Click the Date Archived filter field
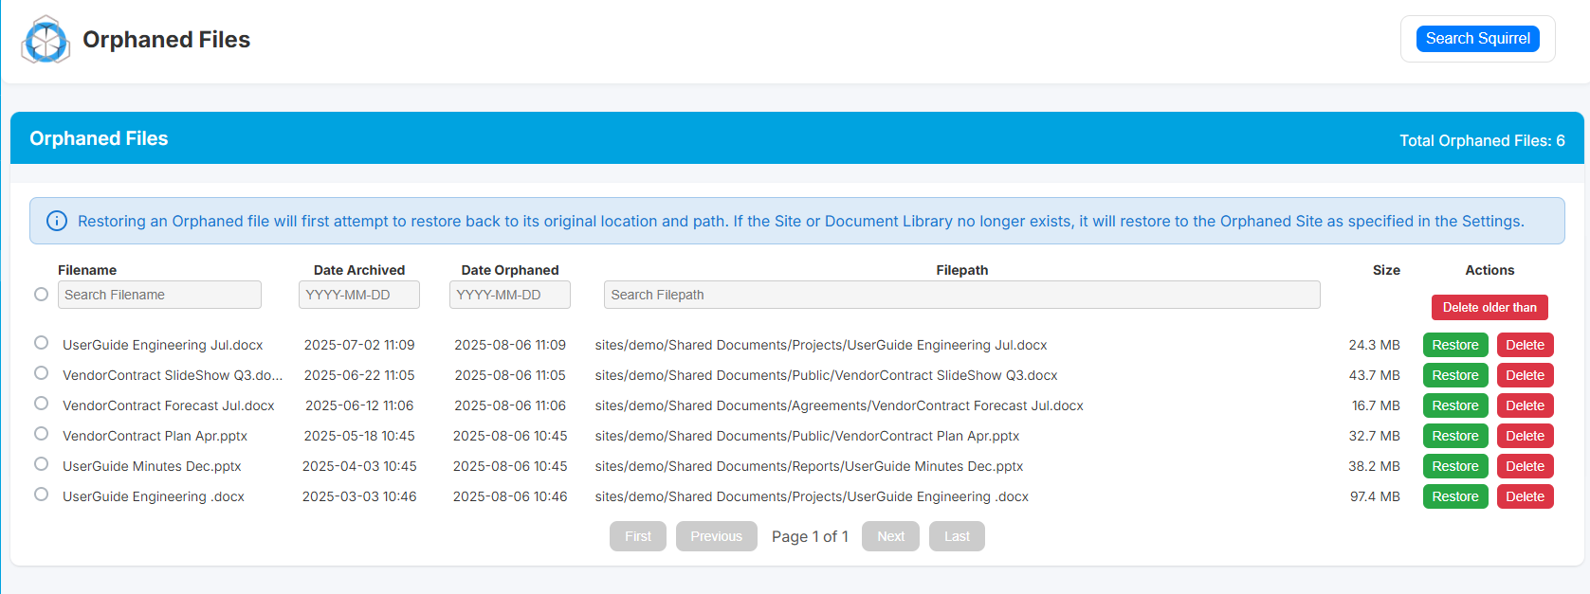The height and width of the screenshot is (594, 1590). tap(358, 295)
